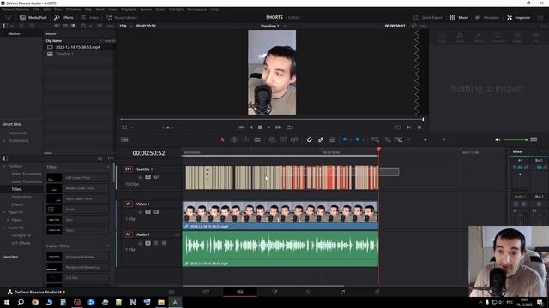
Task: Click the blue Marker icon
Action: pyautogui.click(x=358, y=139)
